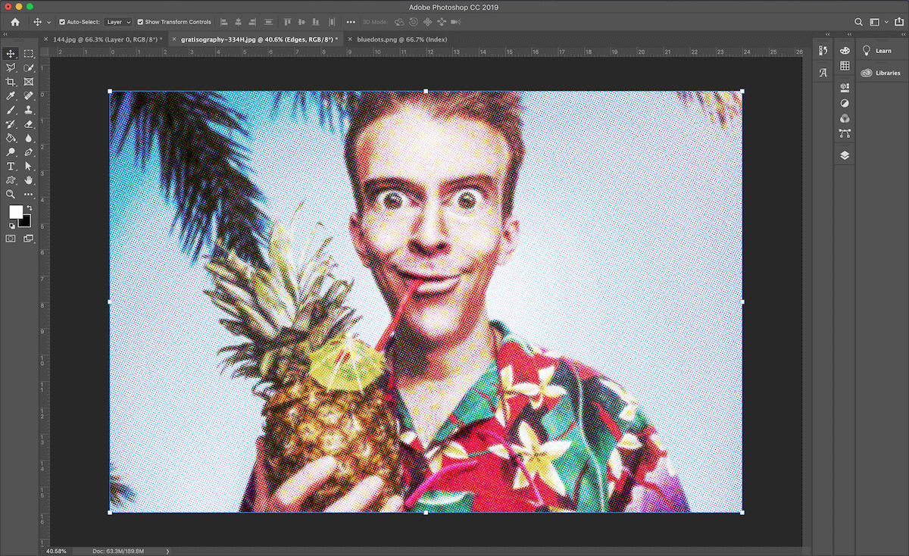
Task: Select the Lasso tool
Action: (x=11, y=67)
